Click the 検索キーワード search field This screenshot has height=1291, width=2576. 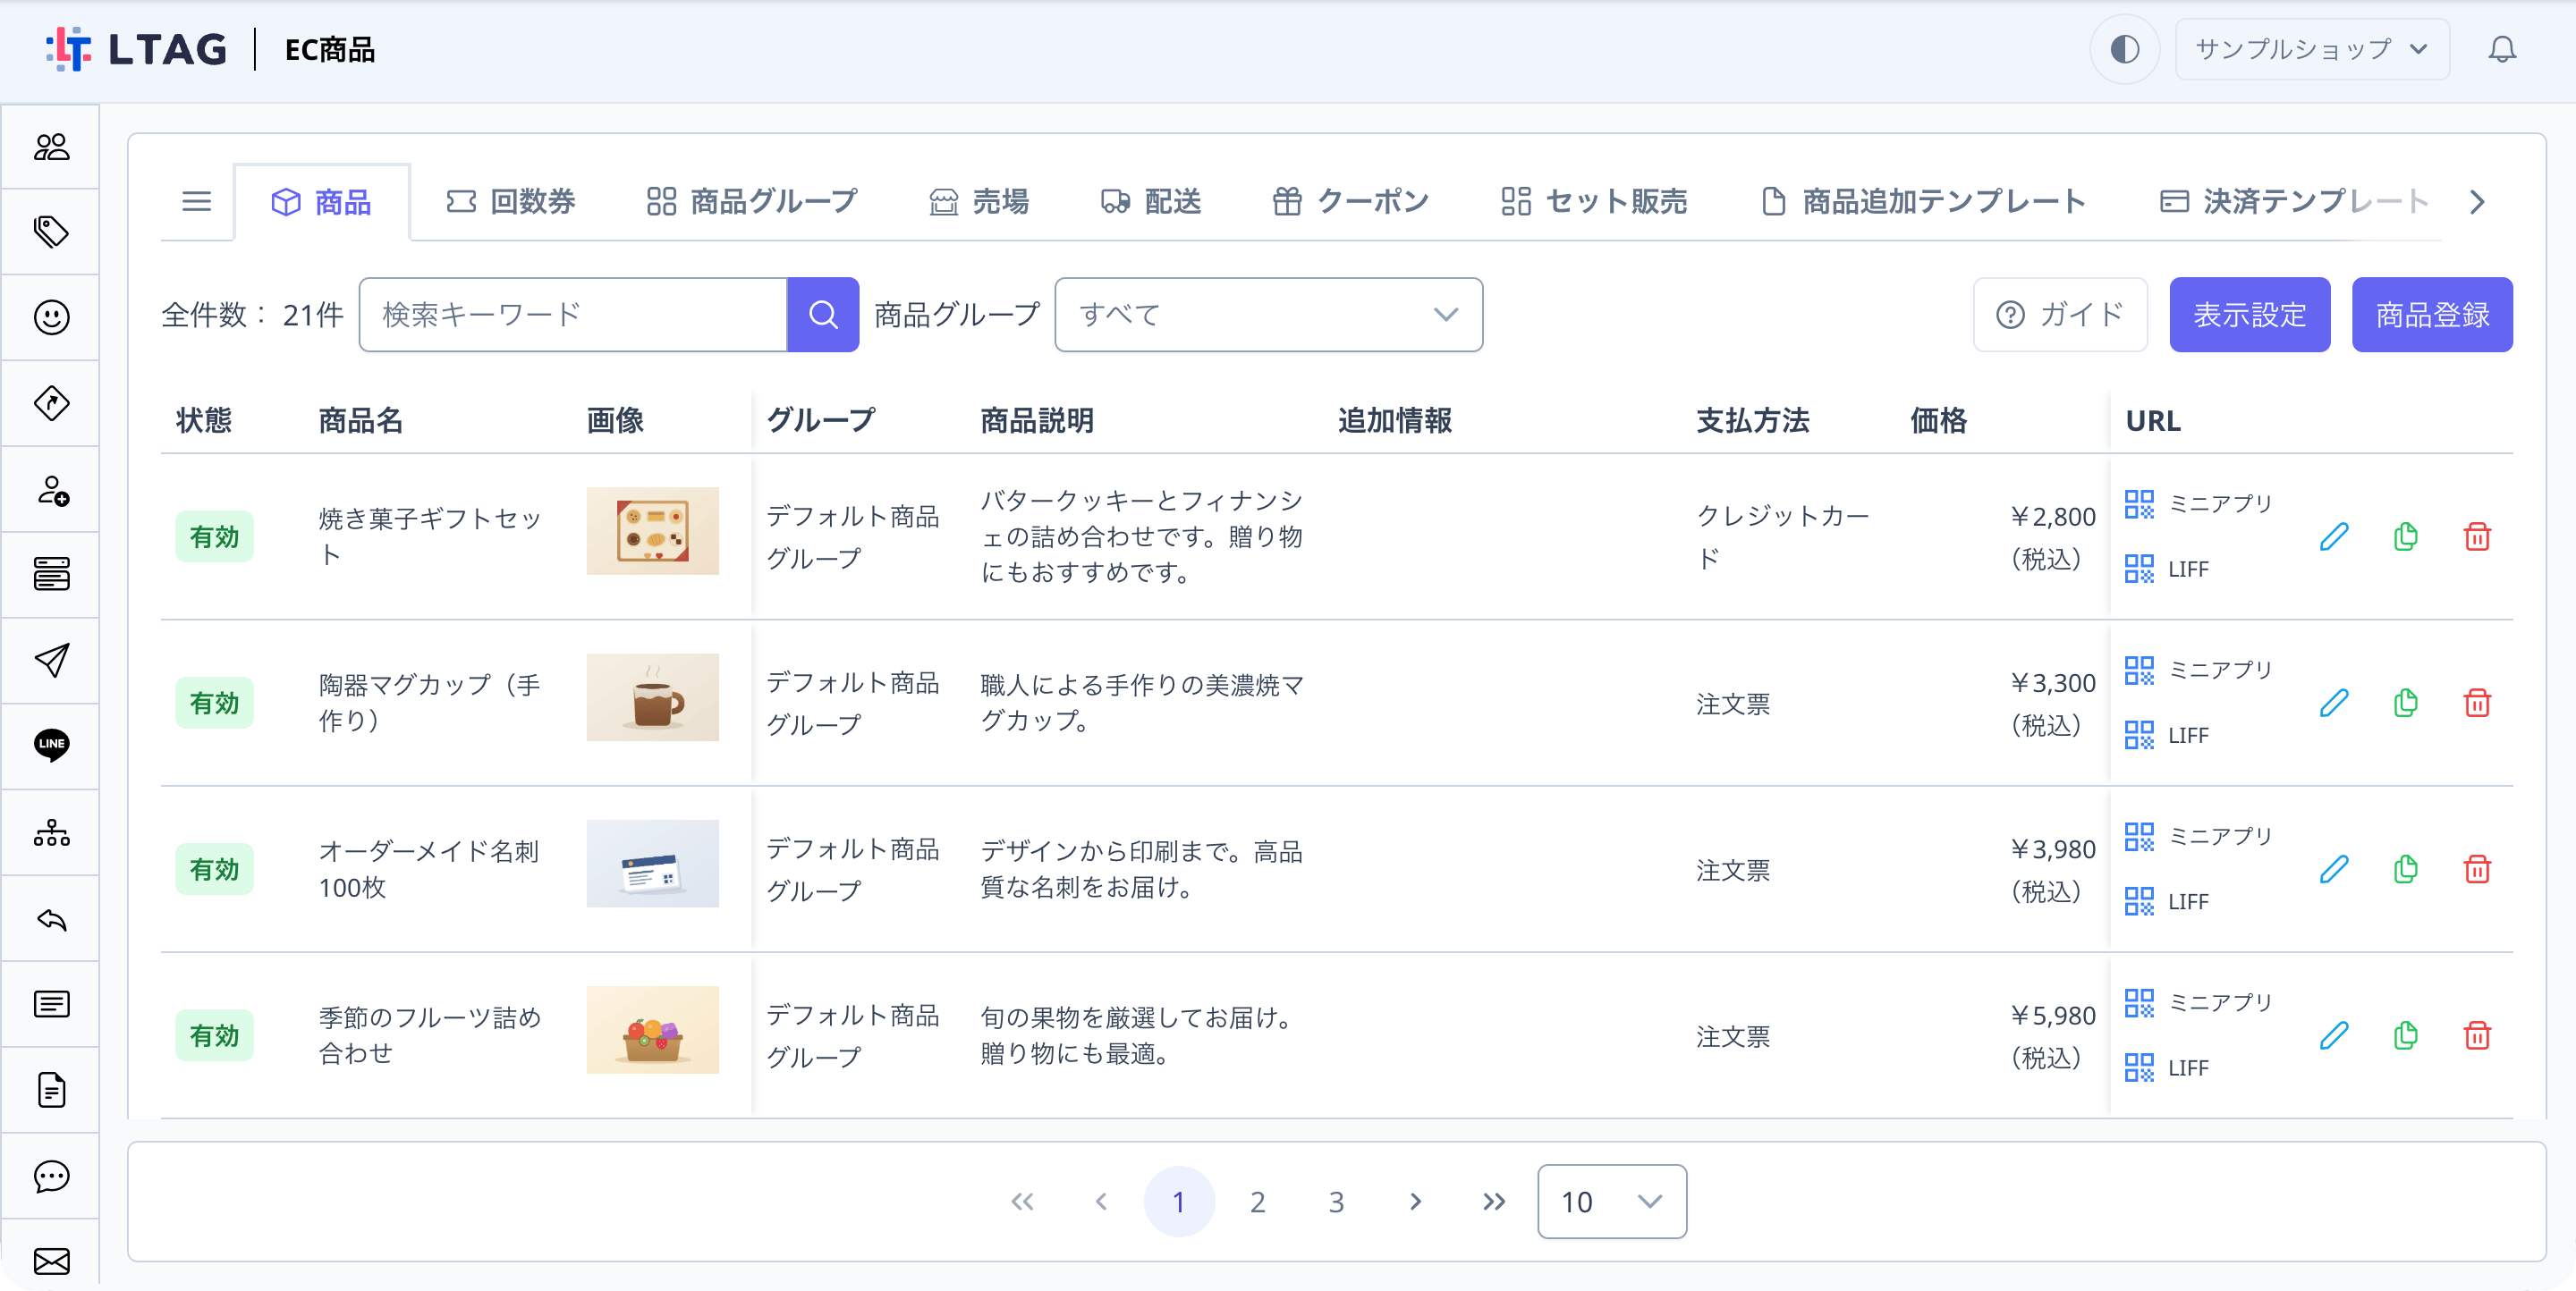(x=573, y=315)
